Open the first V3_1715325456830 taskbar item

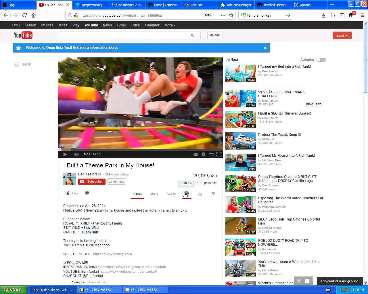tap(99, 290)
